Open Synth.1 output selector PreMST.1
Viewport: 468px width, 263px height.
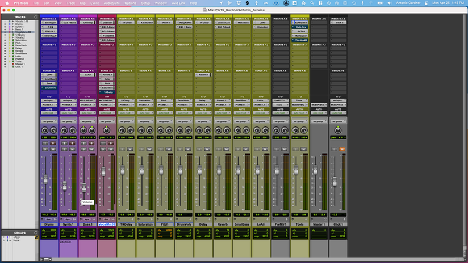pos(68,105)
